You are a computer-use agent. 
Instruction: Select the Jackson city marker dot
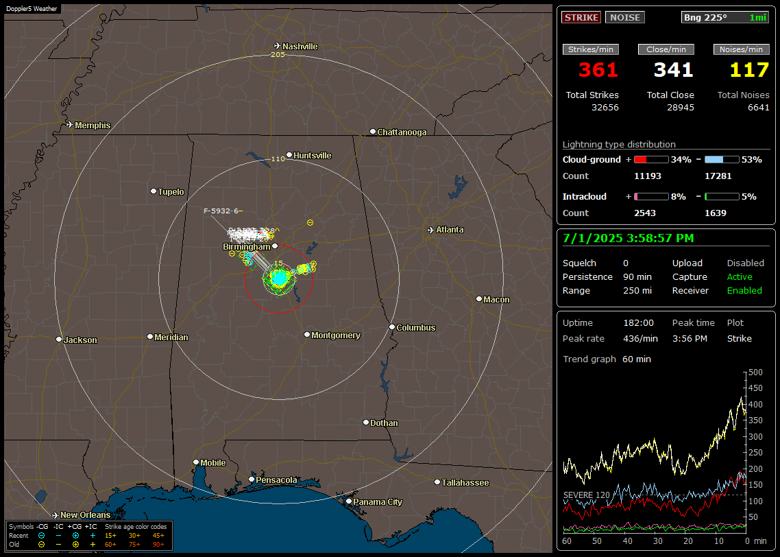[x=59, y=340]
